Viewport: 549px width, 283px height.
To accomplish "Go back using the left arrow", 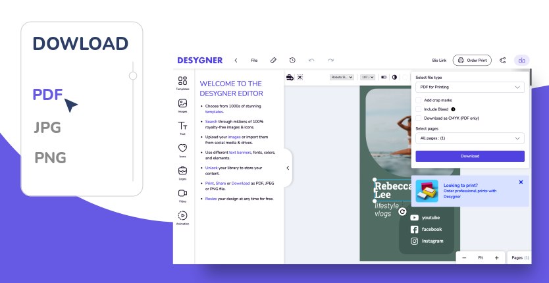I will (x=236, y=61).
